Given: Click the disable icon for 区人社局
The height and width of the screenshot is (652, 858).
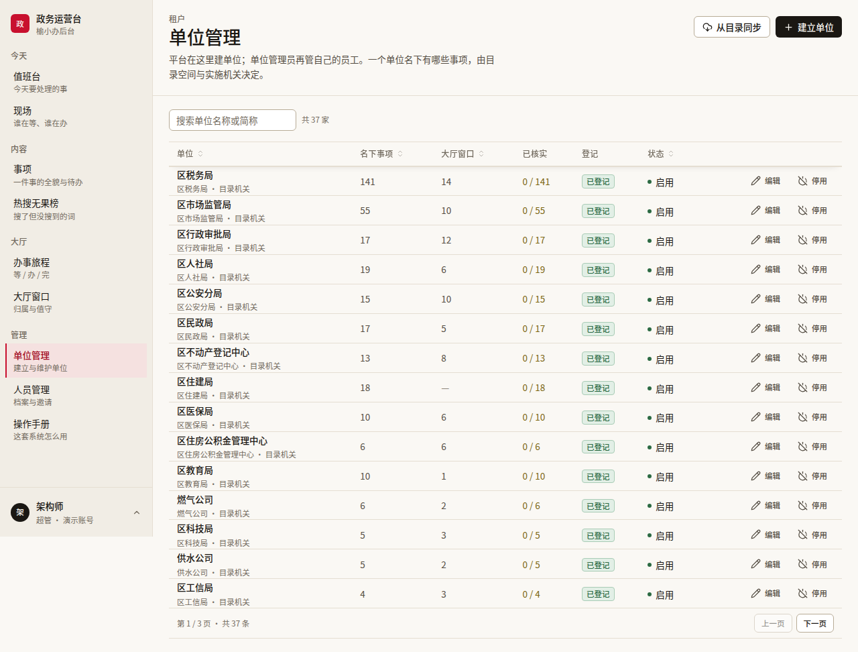Looking at the screenshot, I should tap(802, 270).
